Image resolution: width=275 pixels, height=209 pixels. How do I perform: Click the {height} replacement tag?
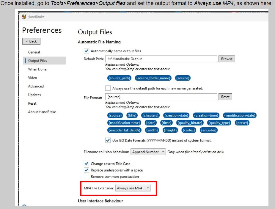(x=170, y=130)
